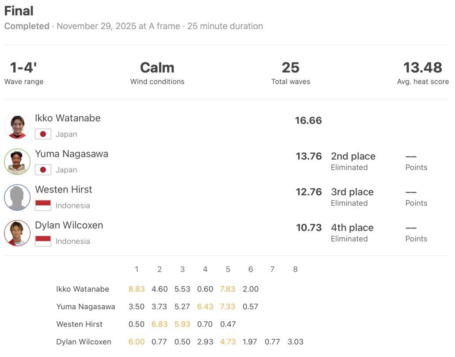Viewport: 455px width, 357px height.
Task: Select Westen Hirst name in results list
Action: click(x=64, y=189)
